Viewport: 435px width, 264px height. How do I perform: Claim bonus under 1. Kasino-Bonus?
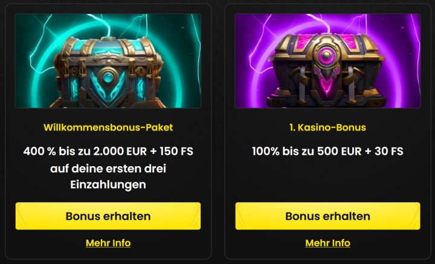pyautogui.click(x=327, y=216)
